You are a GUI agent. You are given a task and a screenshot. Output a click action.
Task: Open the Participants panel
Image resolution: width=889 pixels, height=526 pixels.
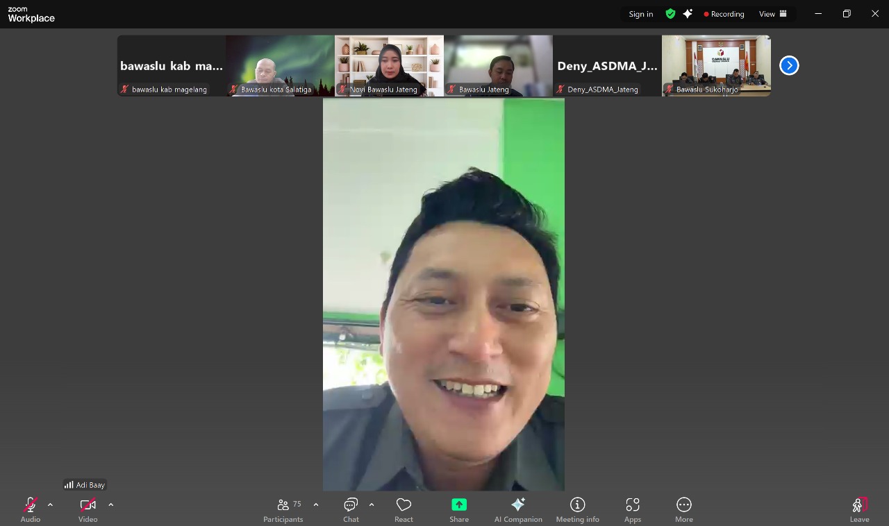283,509
